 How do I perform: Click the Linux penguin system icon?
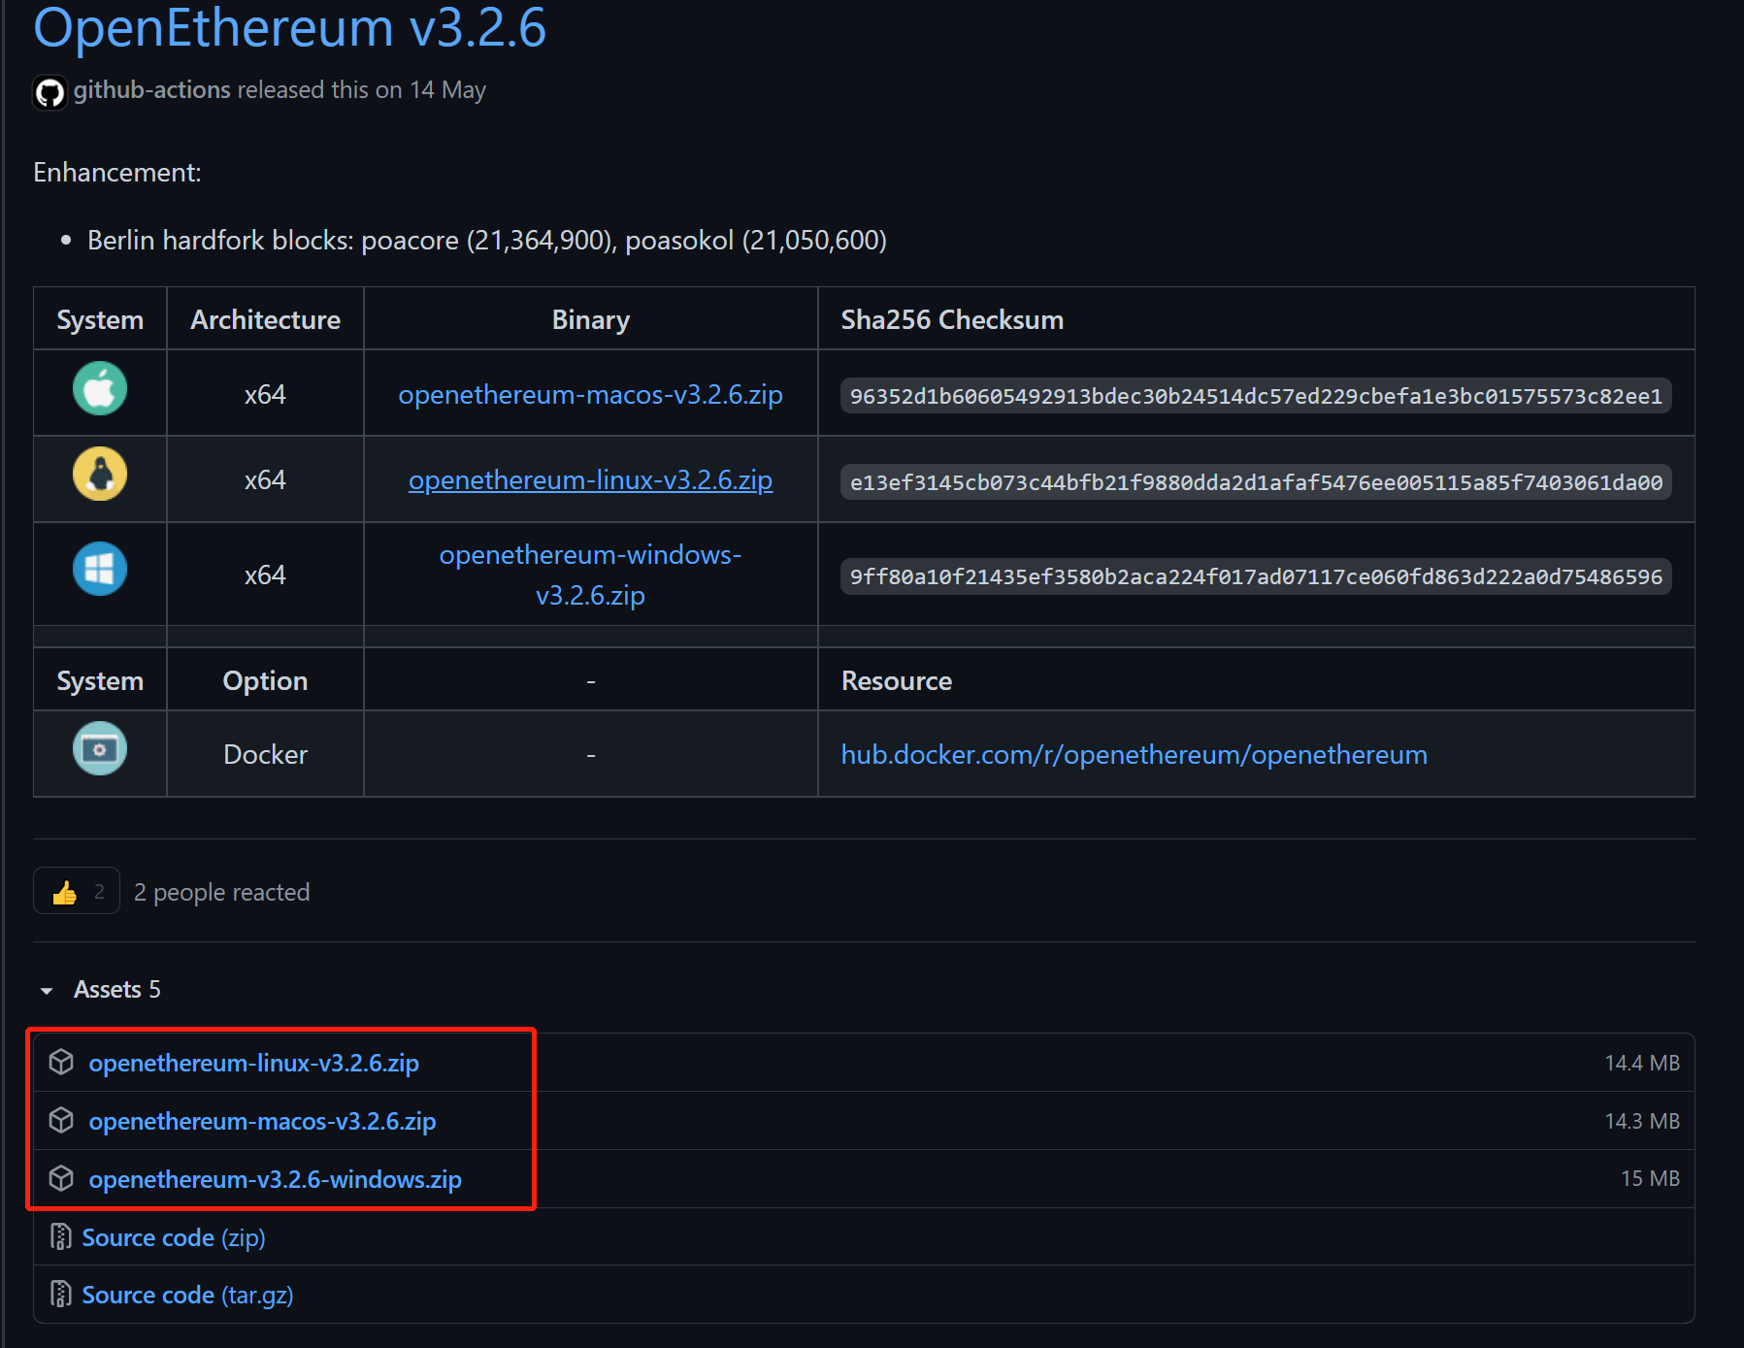(100, 474)
